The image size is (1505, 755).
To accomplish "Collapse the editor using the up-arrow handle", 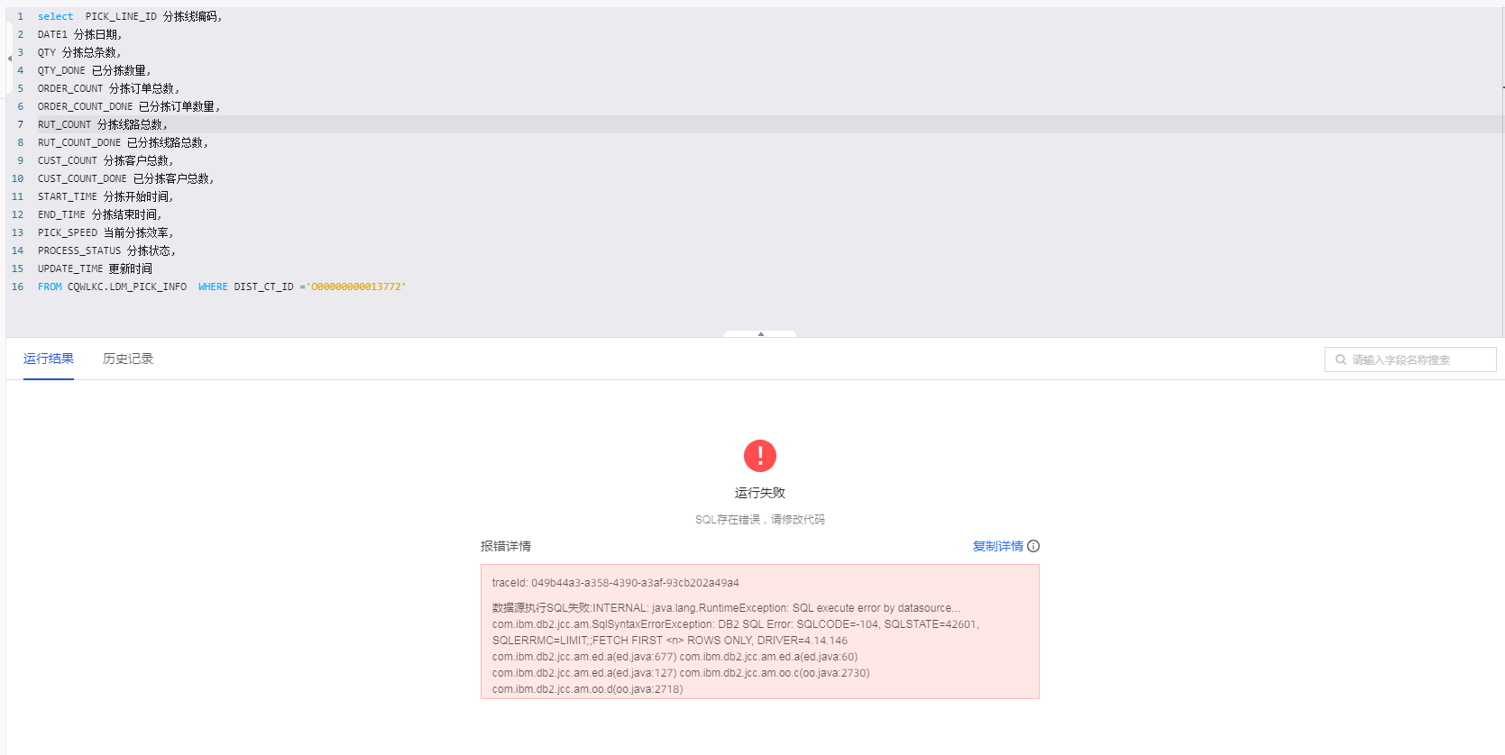I will pyautogui.click(x=760, y=334).
